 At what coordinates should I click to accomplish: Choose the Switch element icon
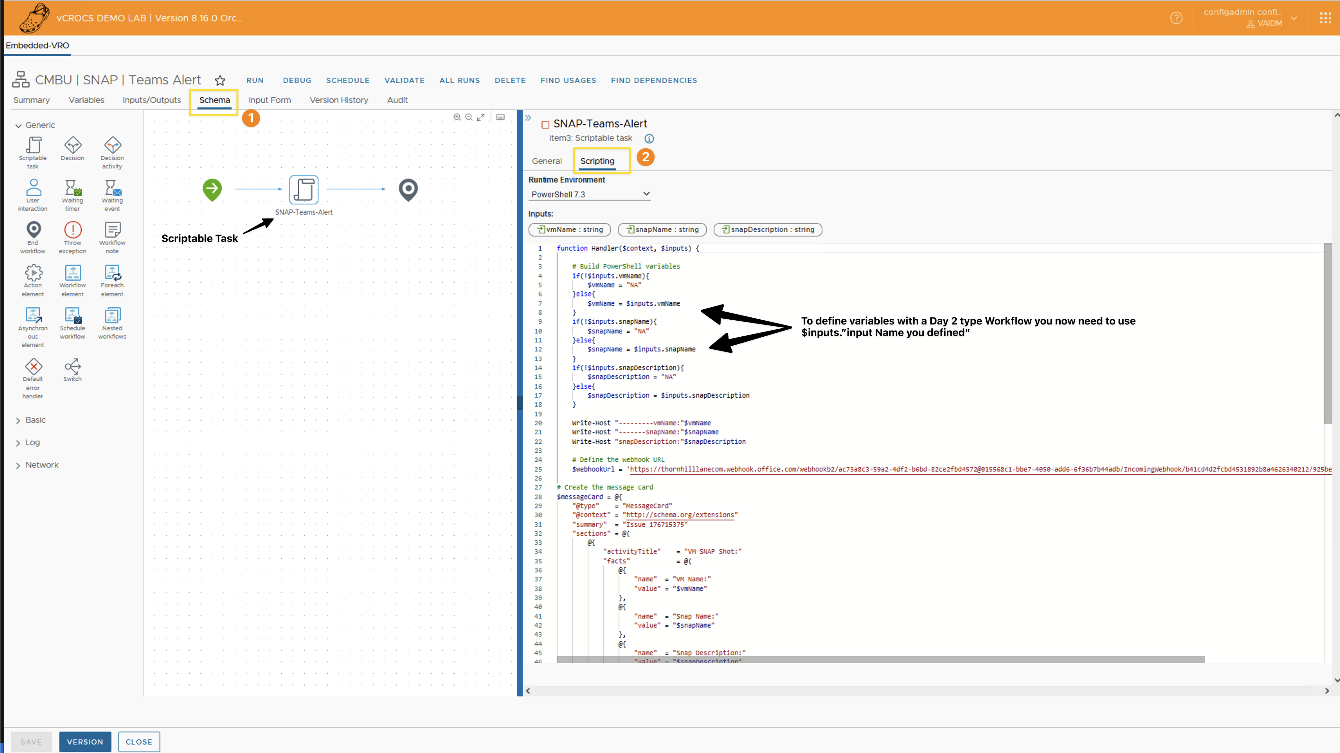[x=72, y=367]
